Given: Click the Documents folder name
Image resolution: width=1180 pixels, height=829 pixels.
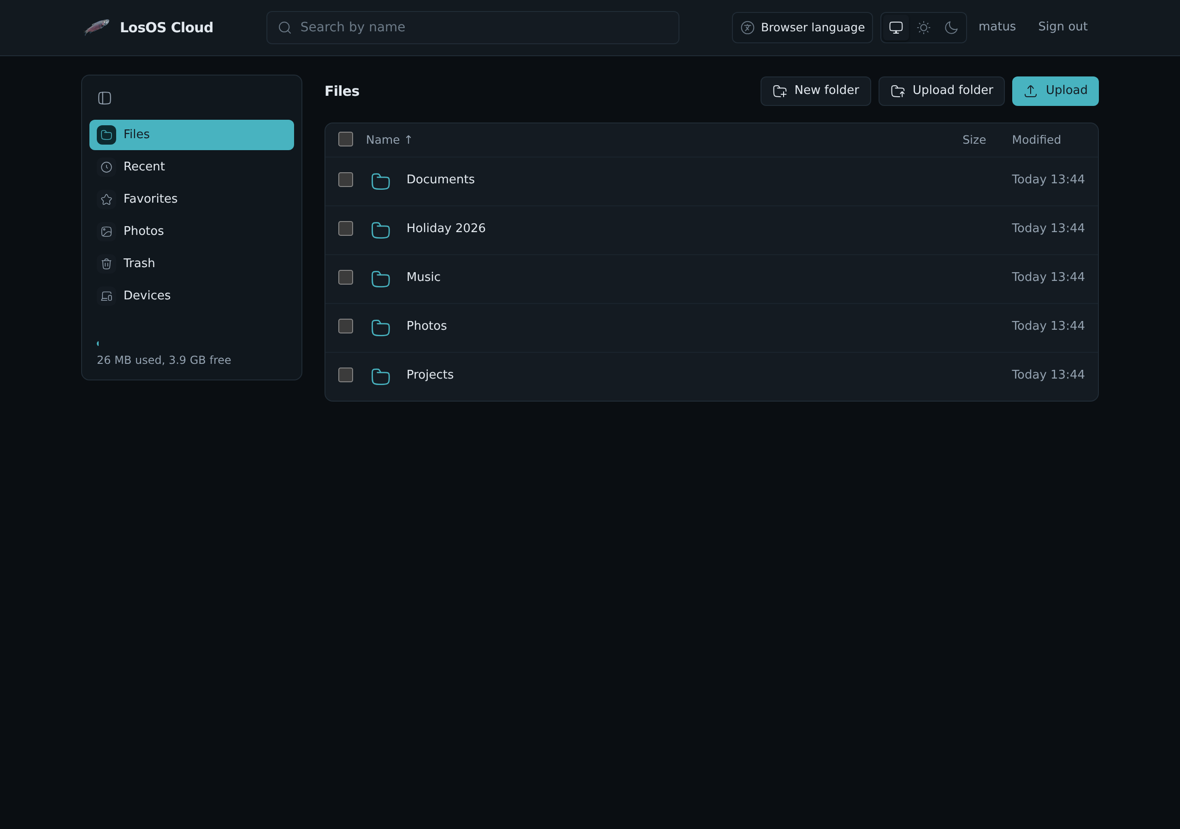Looking at the screenshot, I should pyautogui.click(x=441, y=179).
